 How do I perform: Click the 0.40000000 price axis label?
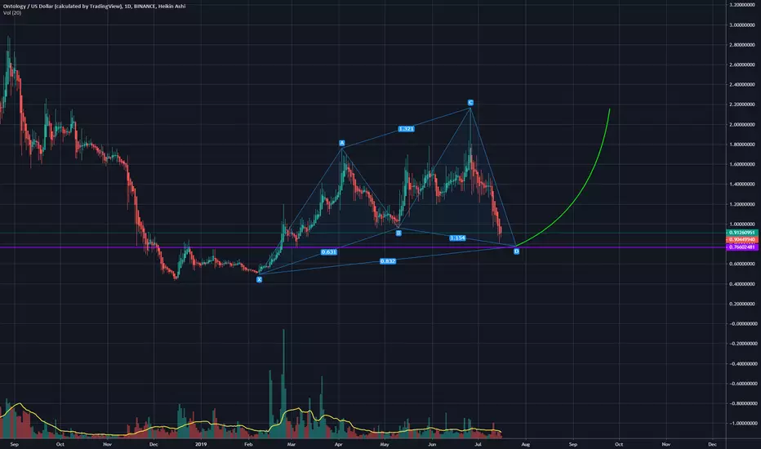(x=742, y=284)
